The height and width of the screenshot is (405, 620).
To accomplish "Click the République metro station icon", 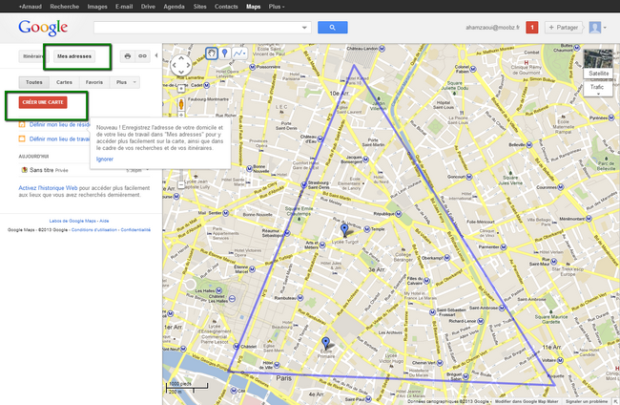I will (x=399, y=214).
